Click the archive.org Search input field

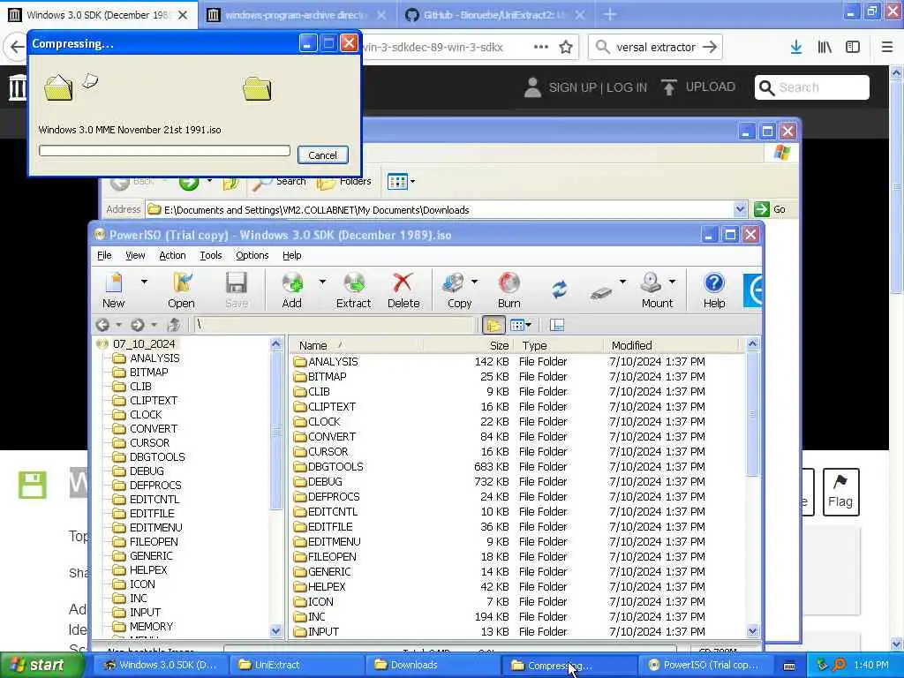pos(812,87)
